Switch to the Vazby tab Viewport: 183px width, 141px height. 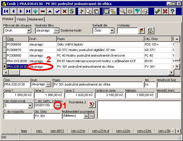click(x=21, y=19)
